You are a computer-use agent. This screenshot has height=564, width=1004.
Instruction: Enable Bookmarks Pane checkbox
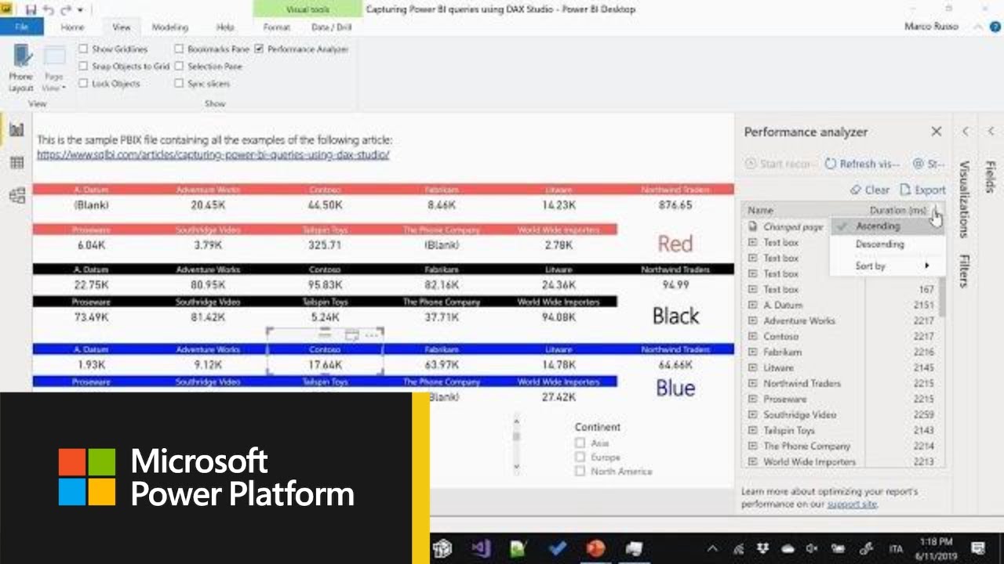point(179,49)
